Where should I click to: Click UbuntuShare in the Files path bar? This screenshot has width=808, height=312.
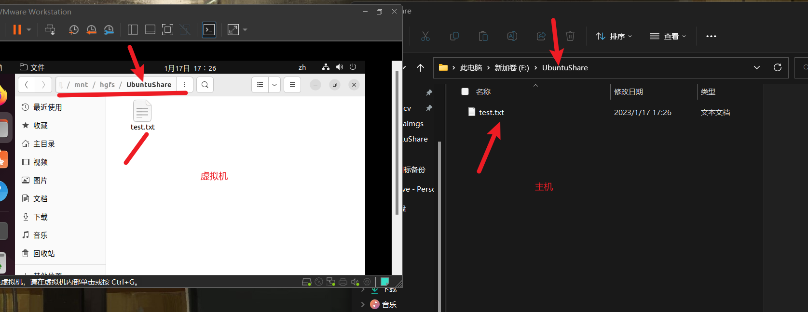click(149, 85)
